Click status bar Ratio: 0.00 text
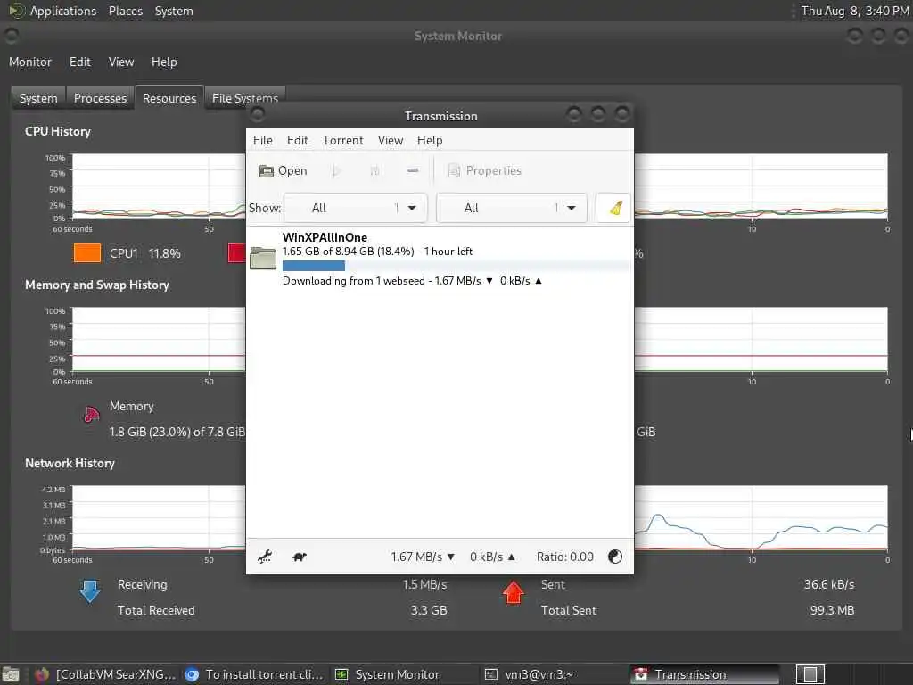The height and width of the screenshot is (685, 913). click(564, 557)
